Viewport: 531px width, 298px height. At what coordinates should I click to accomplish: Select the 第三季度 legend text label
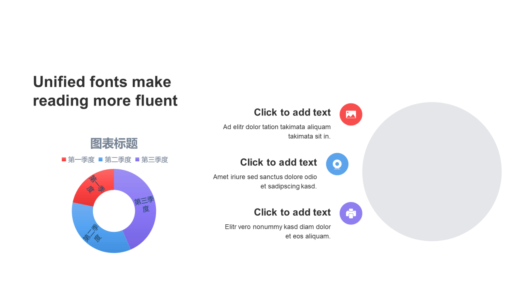155,160
